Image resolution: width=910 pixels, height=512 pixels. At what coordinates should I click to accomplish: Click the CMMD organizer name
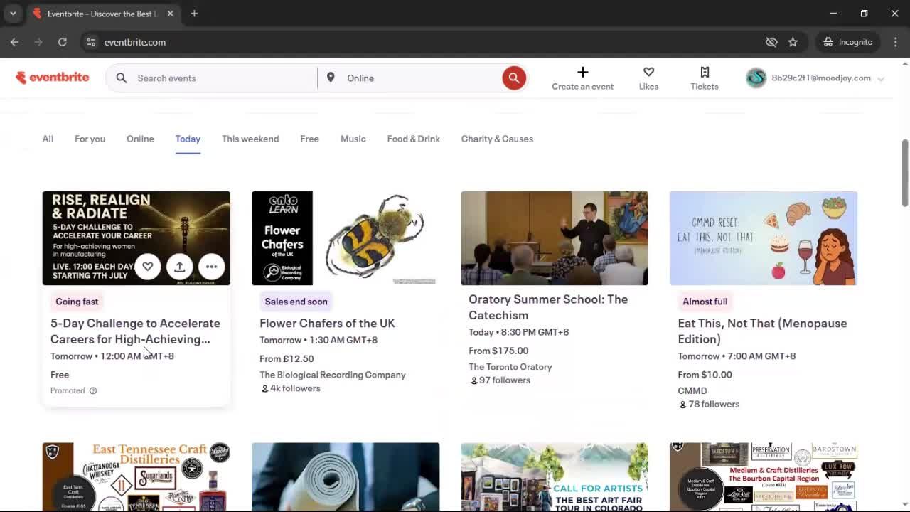[692, 390]
